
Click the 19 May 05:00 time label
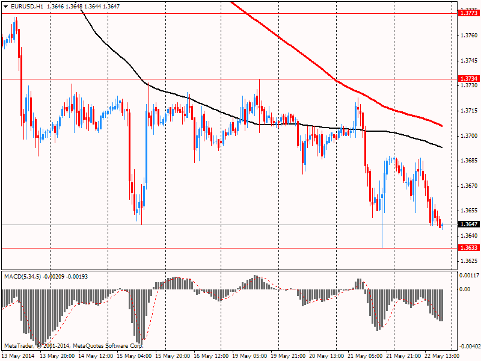pos(250,356)
